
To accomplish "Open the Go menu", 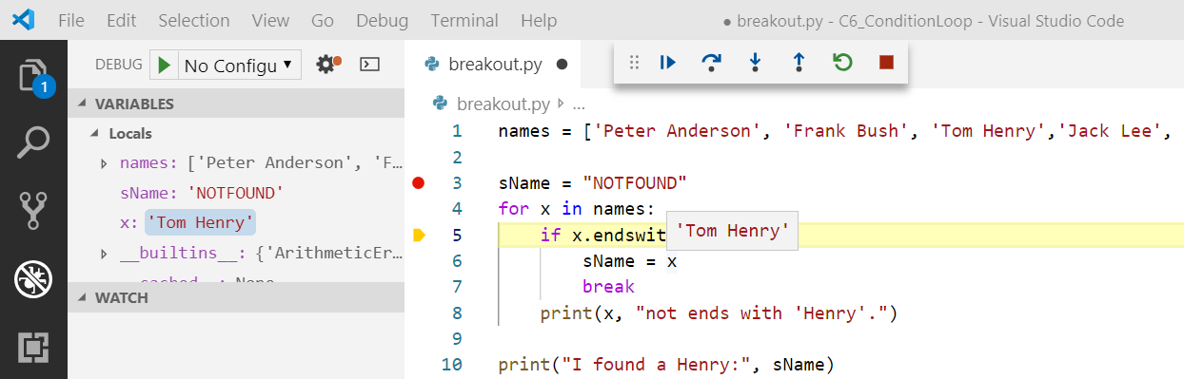I will [x=323, y=20].
